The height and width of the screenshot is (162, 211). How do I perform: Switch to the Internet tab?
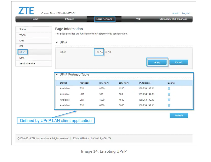pos(69,19)
